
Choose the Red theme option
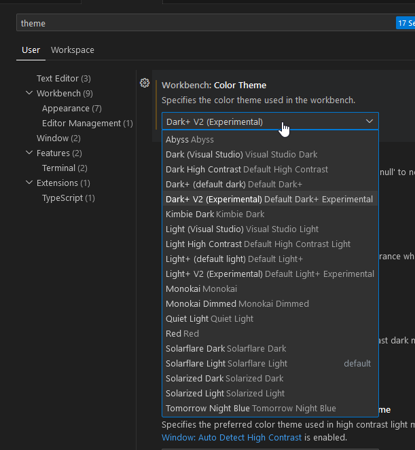(270, 333)
